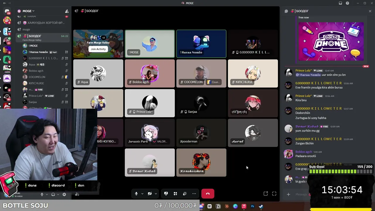Click Prince Lolz^ username at 12:41 AM
Image resolution: width=375 pixels, height=211 pixels.
303,71
